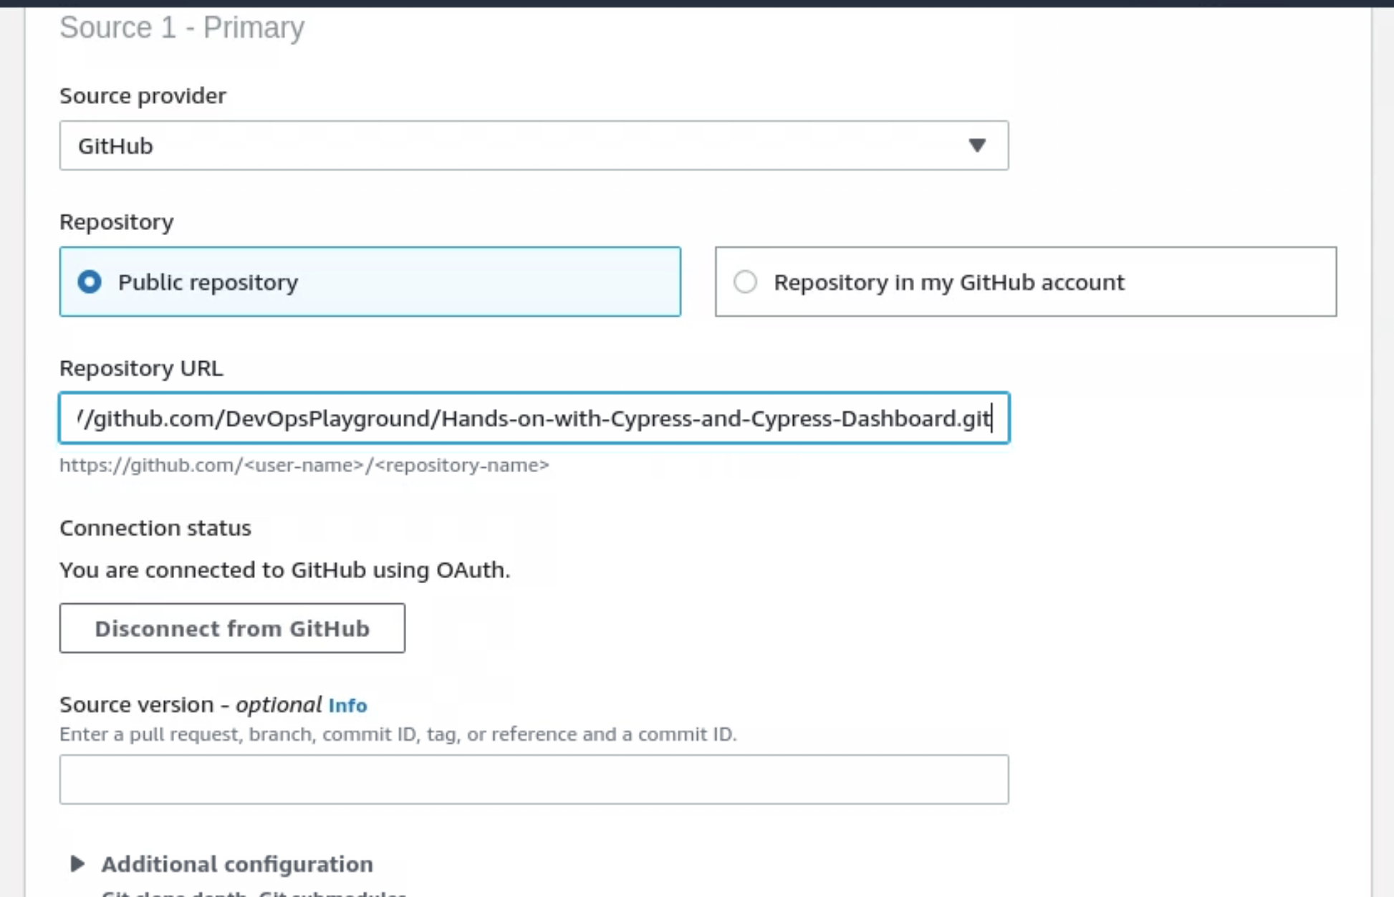Image resolution: width=1394 pixels, height=897 pixels.
Task: Click the Public repository tile label
Action: point(208,282)
